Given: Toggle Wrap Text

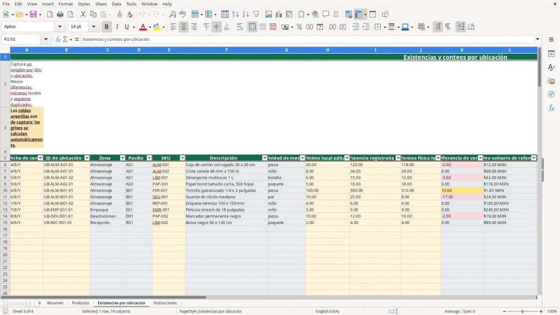Looking at the screenshot, I should [x=240, y=27].
